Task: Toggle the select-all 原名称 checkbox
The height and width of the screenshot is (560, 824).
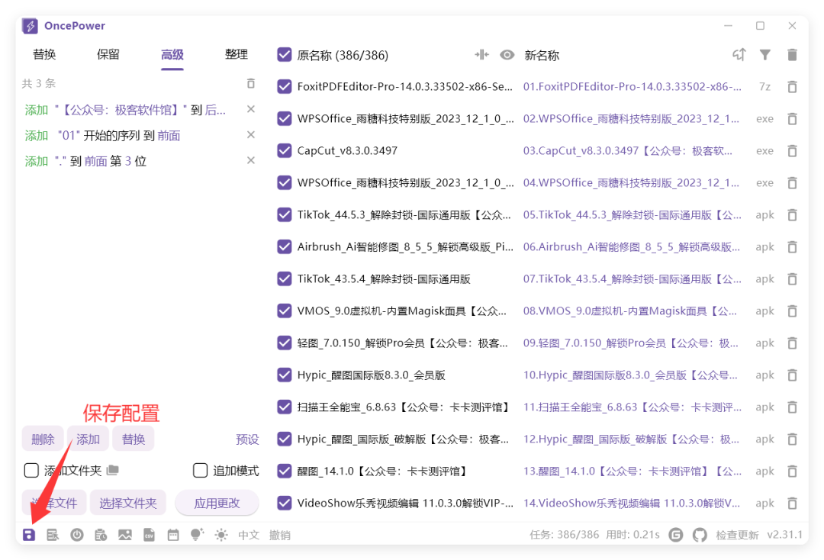Action: coord(285,55)
